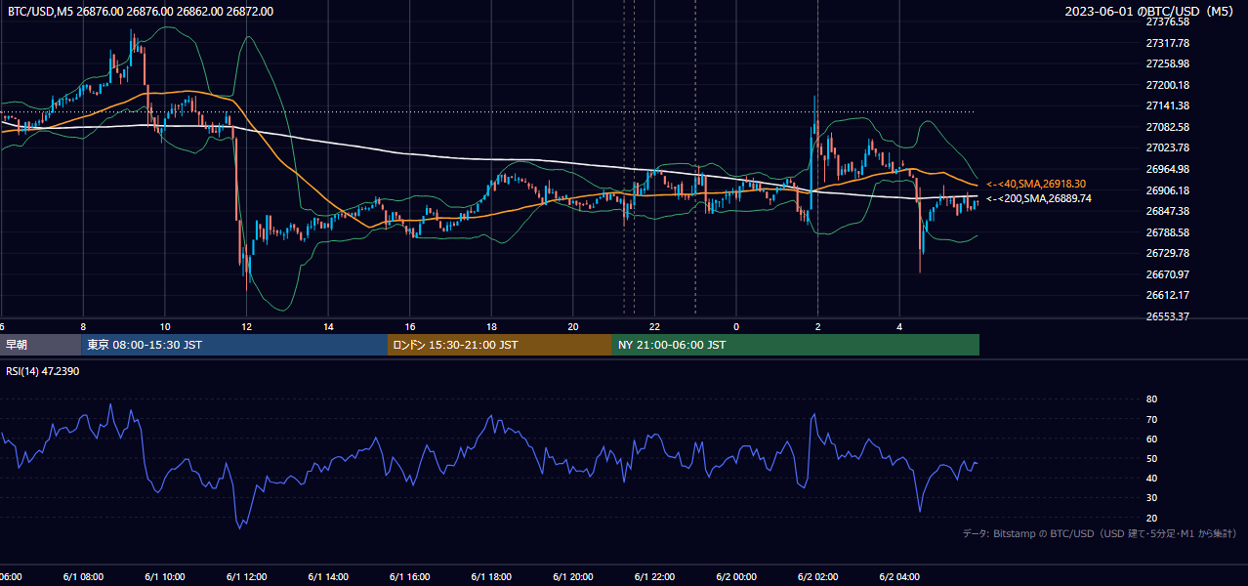This screenshot has height=586, width=1248.
Task: Click the RSI(14) 47.2390 indicator label
Action: (43, 372)
